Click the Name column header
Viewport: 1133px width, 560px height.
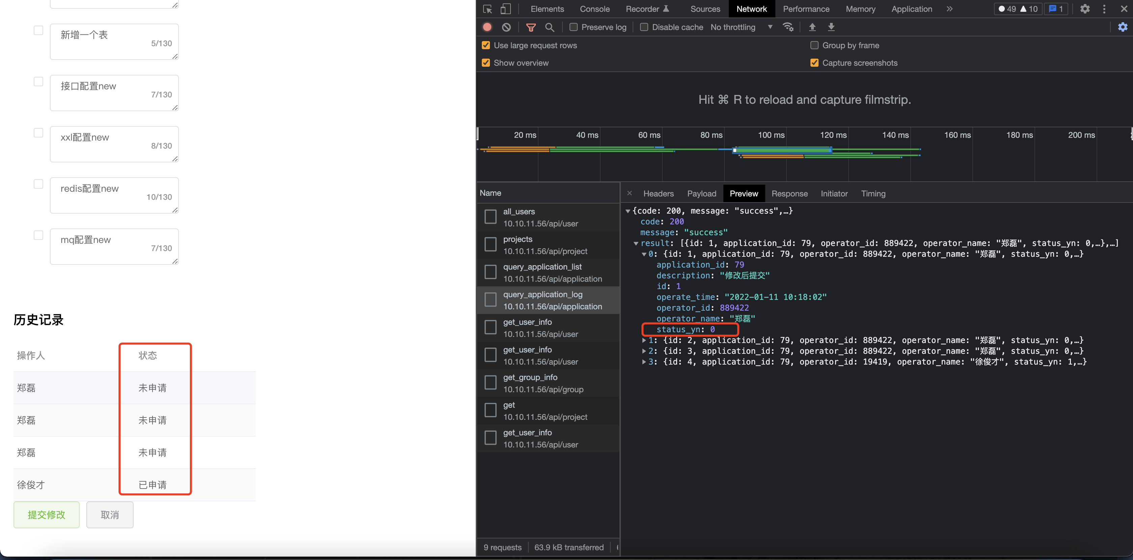[548, 193]
